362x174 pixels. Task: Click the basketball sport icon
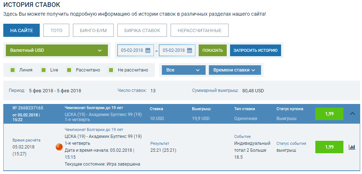click(x=59, y=147)
